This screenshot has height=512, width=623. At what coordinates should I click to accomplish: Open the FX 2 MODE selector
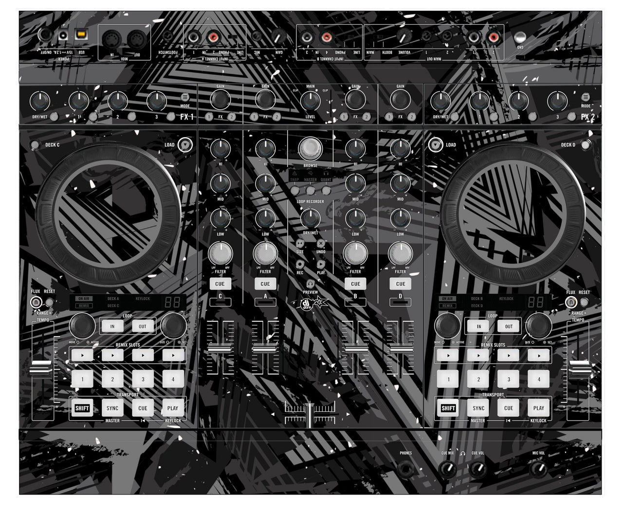pos(586,96)
